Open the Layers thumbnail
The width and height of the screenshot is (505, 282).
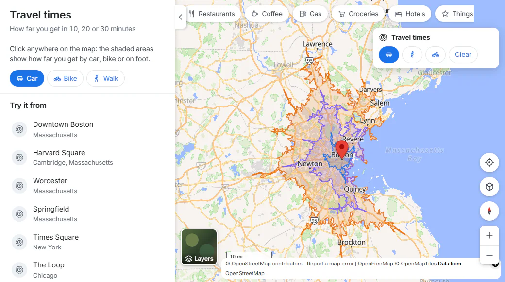pyautogui.click(x=199, y=247)
